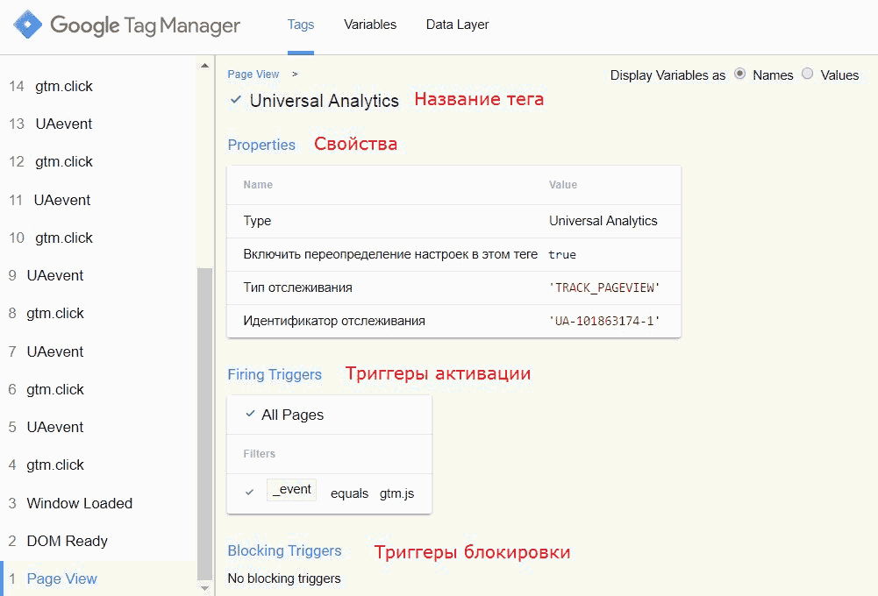Image resolution: width=878 pixels, height=596 pixels.
Task: Click the 'TRACK_PAGEVIEW' value
Action: [604, 287]
